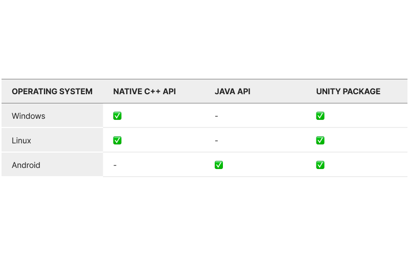Click the OPERATING SYSTEM column header
Screen dimensions: 409x256
(x=52, y=92)
